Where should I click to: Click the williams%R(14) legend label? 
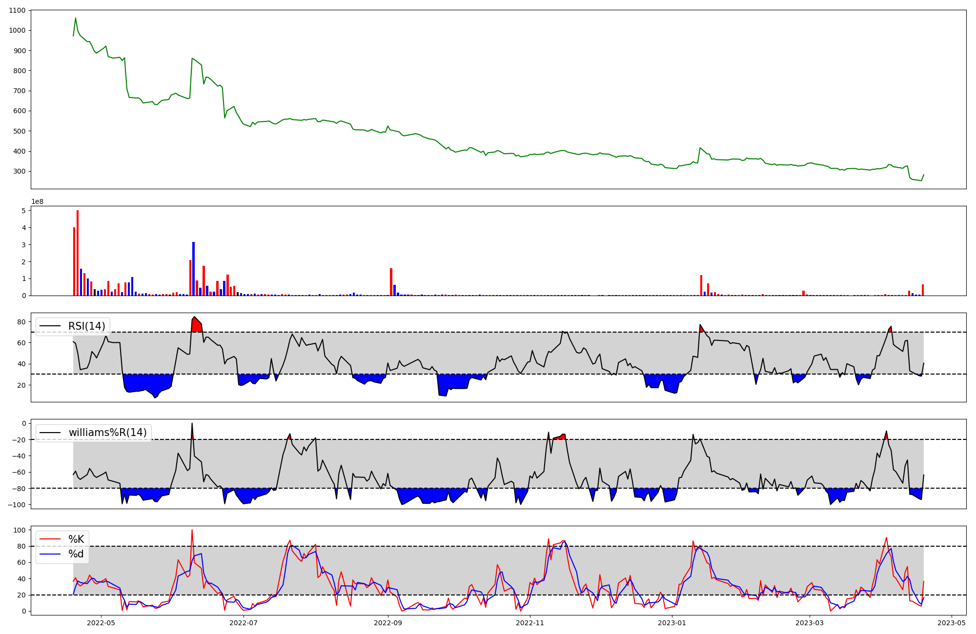pos(107,433)
